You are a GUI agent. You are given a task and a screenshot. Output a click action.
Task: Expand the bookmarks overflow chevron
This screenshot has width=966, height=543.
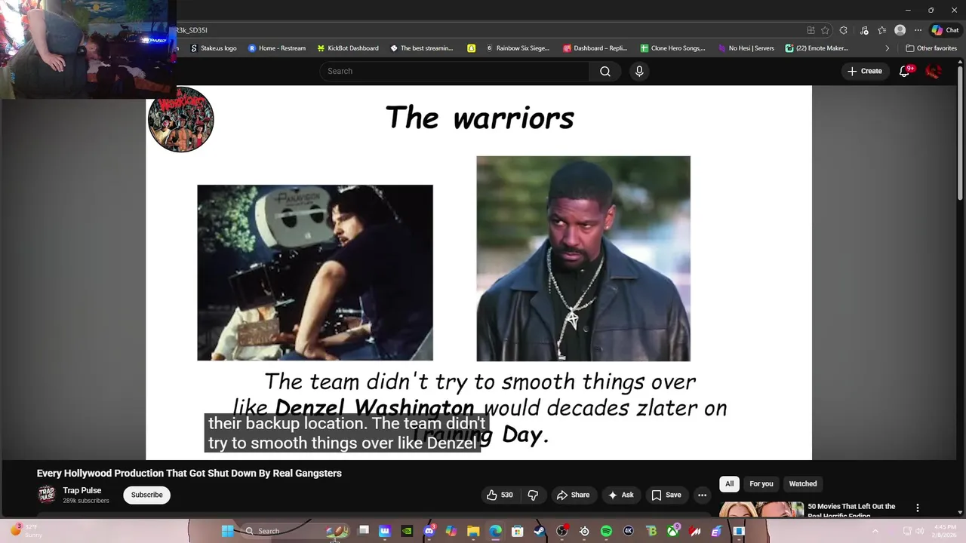pyautogui.click(x=887, y=48)
